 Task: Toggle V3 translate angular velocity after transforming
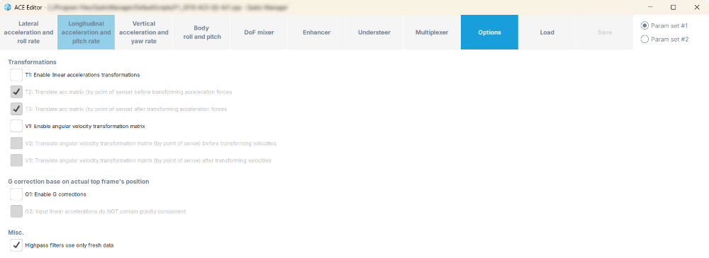pos(16,160)
